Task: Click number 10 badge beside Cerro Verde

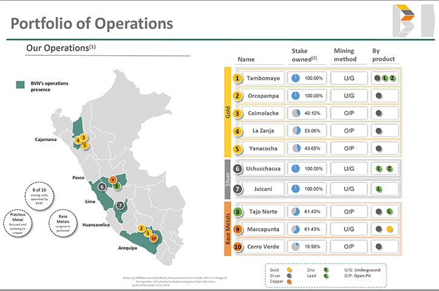Action: tap(237, 247)
